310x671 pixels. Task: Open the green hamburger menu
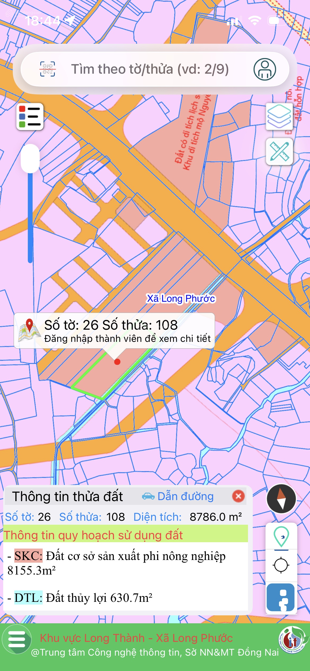point(17,639)
